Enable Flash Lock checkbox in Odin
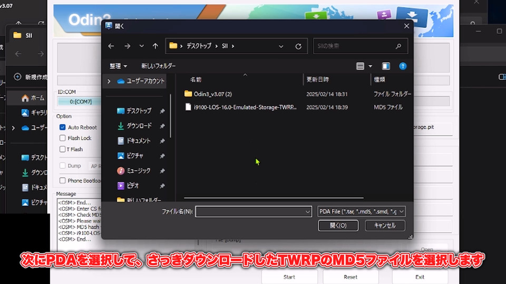This screenshot has height=284, width=506. pos(63,138)
